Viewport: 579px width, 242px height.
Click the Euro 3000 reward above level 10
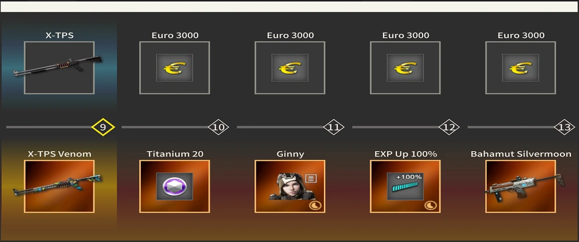pyautogui.click(x=174, y=68)
